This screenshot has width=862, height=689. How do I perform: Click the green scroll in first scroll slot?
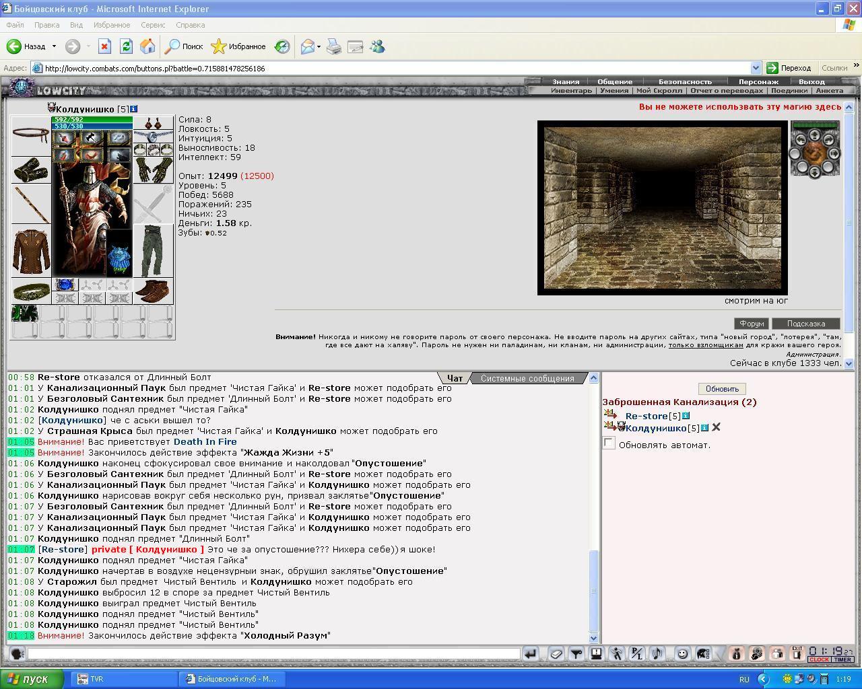tap(25, 314)
